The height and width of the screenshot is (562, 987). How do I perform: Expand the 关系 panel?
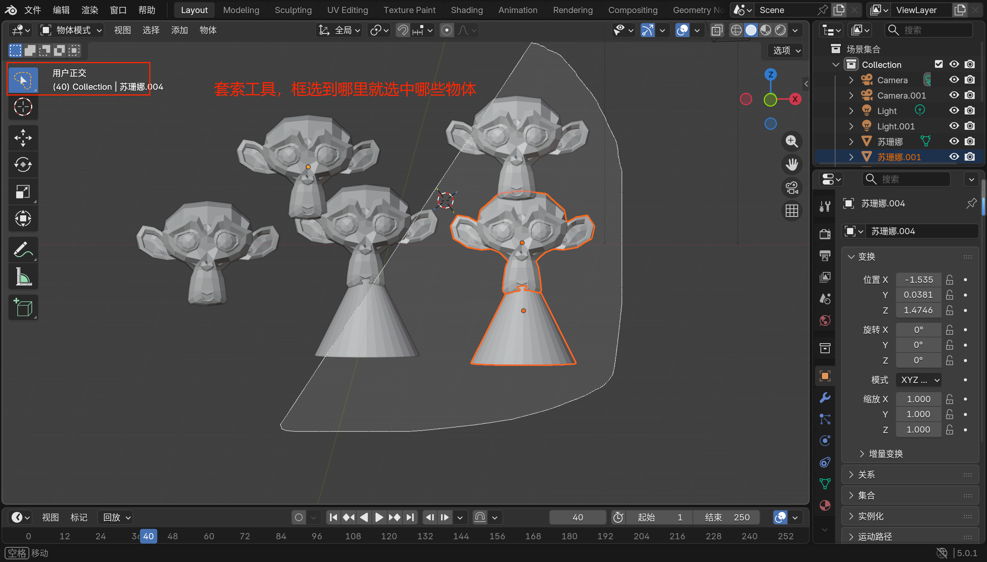click(866, 475)
